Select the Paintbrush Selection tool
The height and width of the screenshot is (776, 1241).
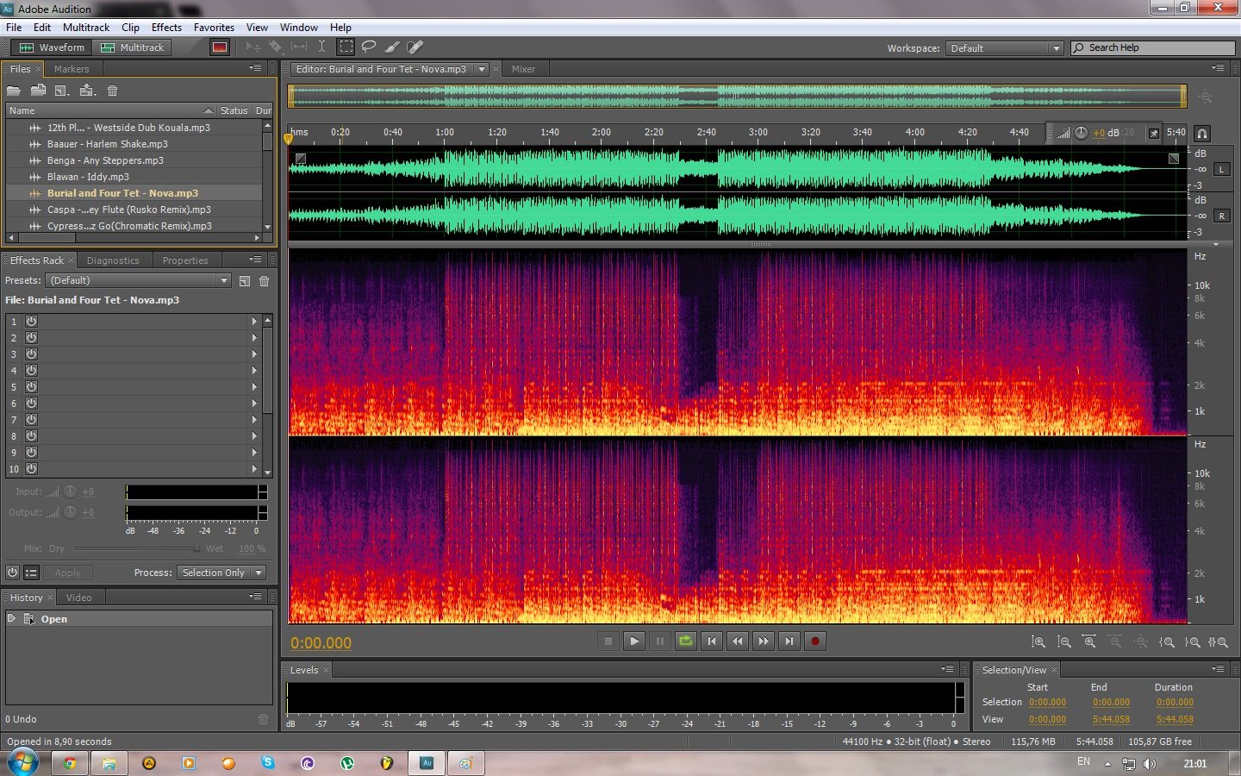(x=392, y=47)
